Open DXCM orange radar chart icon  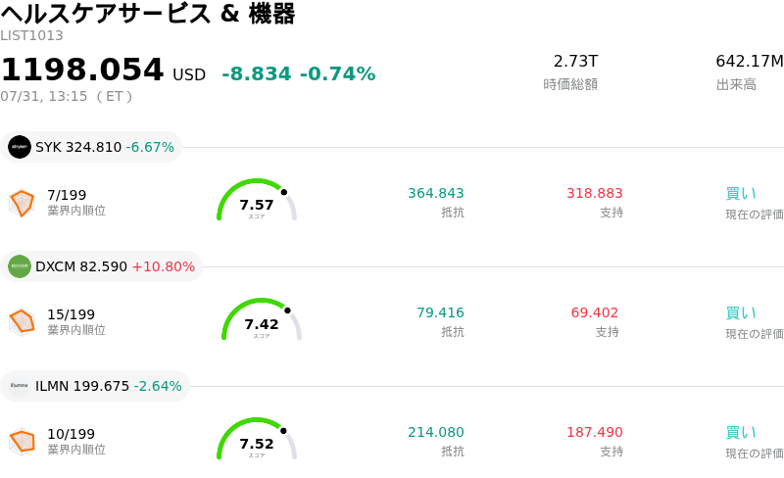click(22, 322)
